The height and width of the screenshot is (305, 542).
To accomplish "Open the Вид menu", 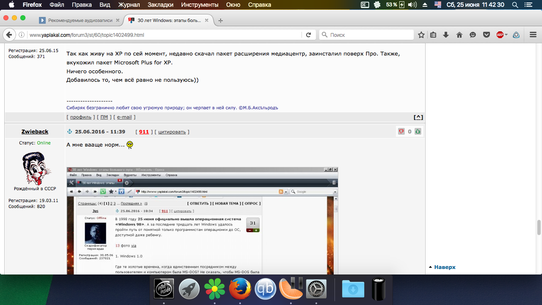I will pyautogui.click(x=105, y=5).
